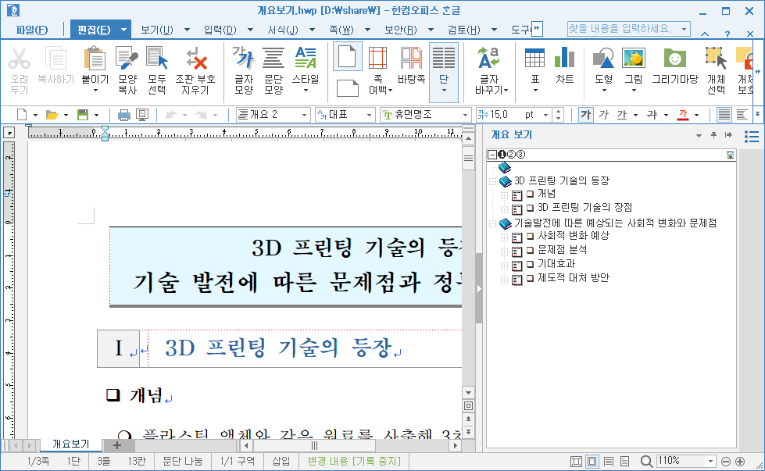Open the 15.0 pt font size dropdown
This screenshot has width=765, height=471.
click(546, 115)
